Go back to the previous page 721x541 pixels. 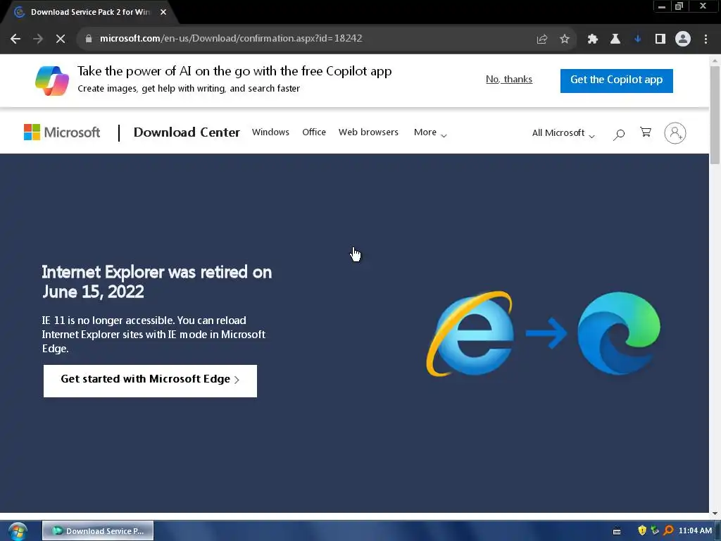(15, 39)
